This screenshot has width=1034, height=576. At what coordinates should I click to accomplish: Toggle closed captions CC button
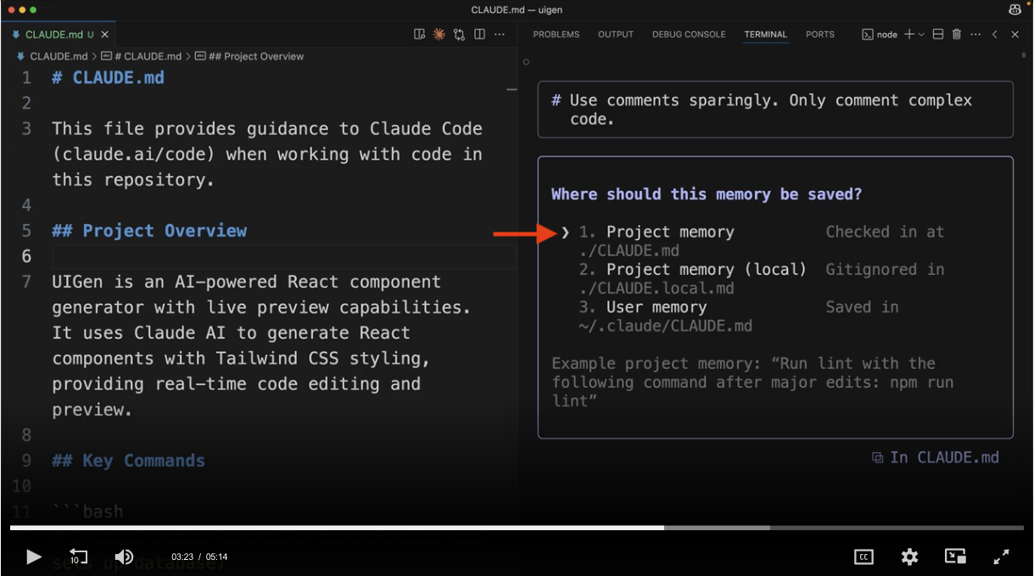coord(864,557)
